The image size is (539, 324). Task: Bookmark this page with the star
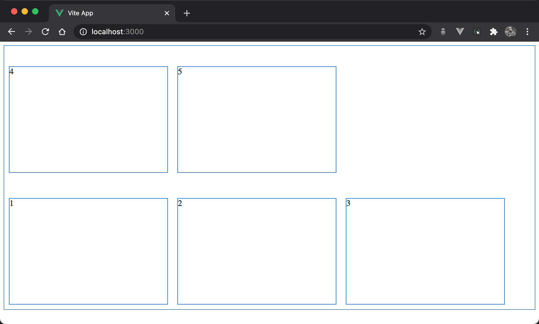point(422,32)
